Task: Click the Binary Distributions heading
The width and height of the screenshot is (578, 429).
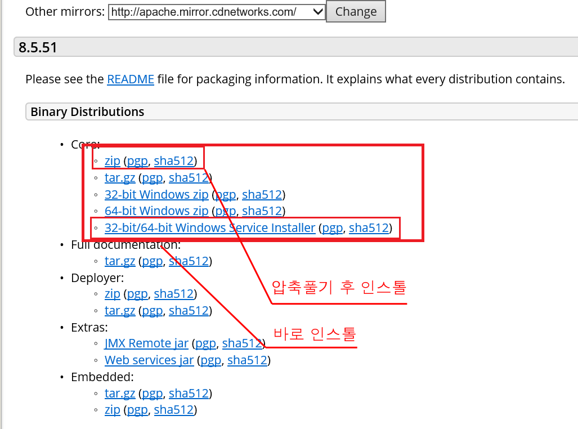Action: click(87, 112)
